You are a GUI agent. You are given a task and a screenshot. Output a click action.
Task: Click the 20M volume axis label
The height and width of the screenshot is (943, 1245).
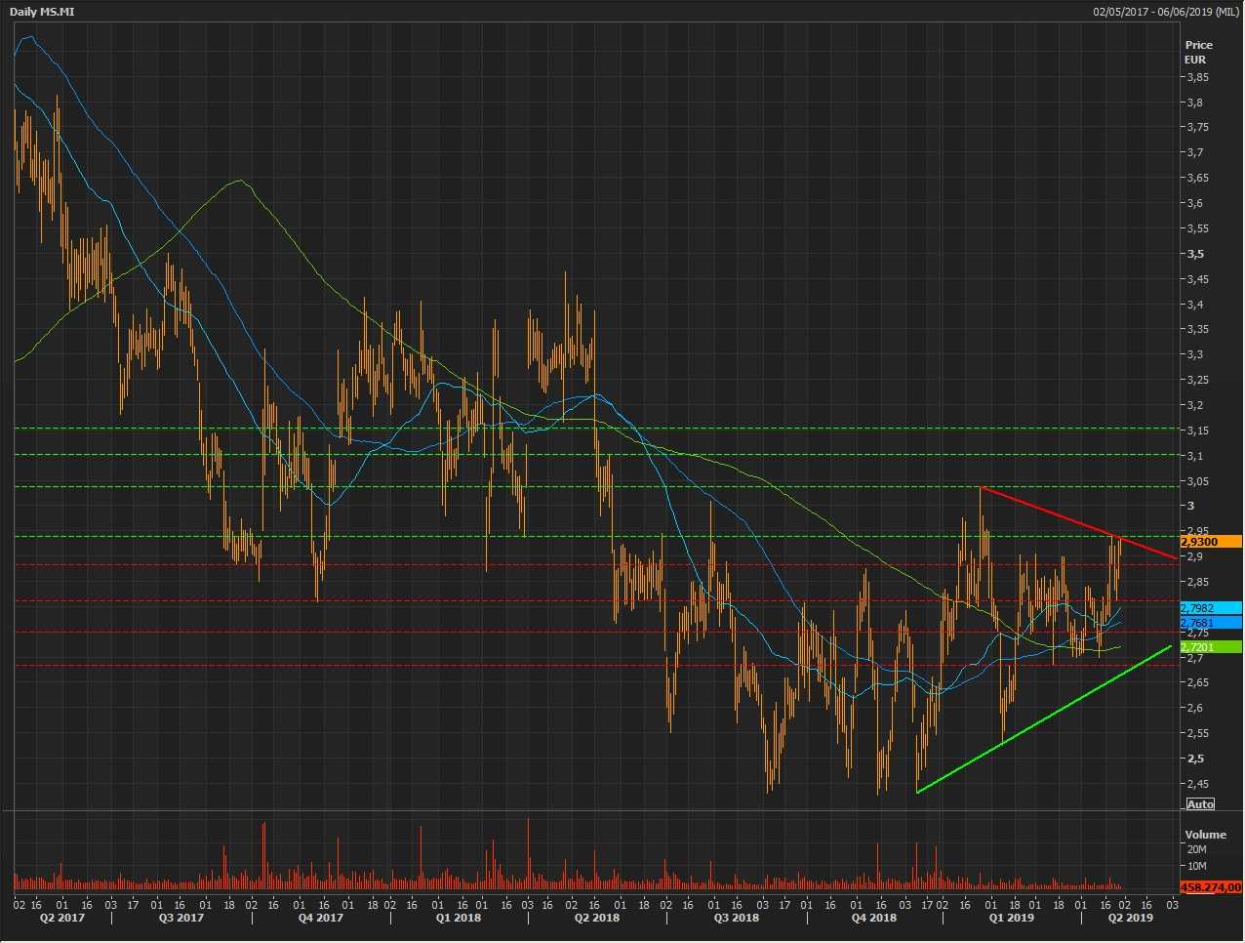pyautogui.click(x=1196, y=849)
